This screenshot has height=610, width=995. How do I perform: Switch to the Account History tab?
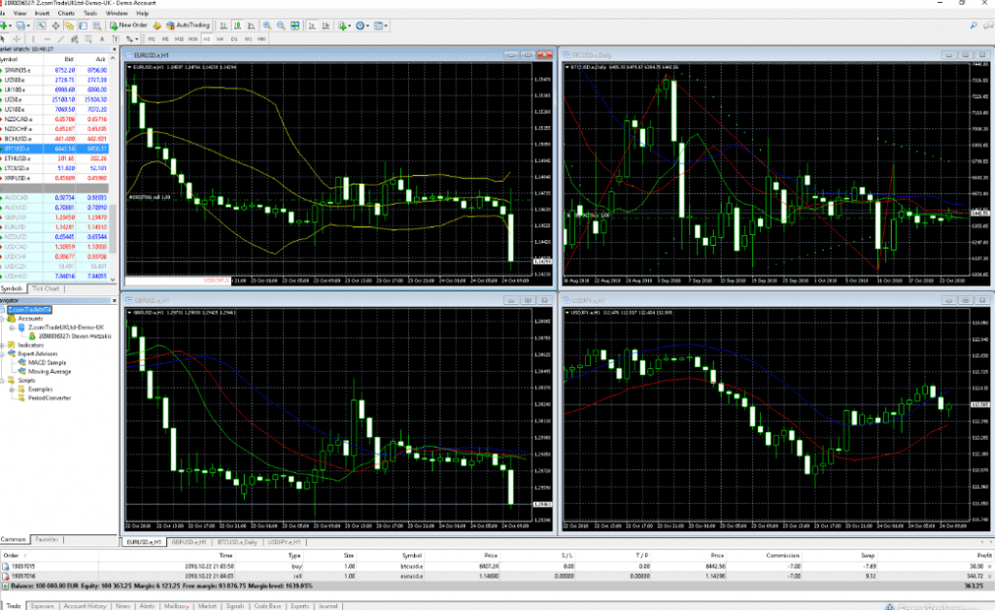tap(83, 605)
